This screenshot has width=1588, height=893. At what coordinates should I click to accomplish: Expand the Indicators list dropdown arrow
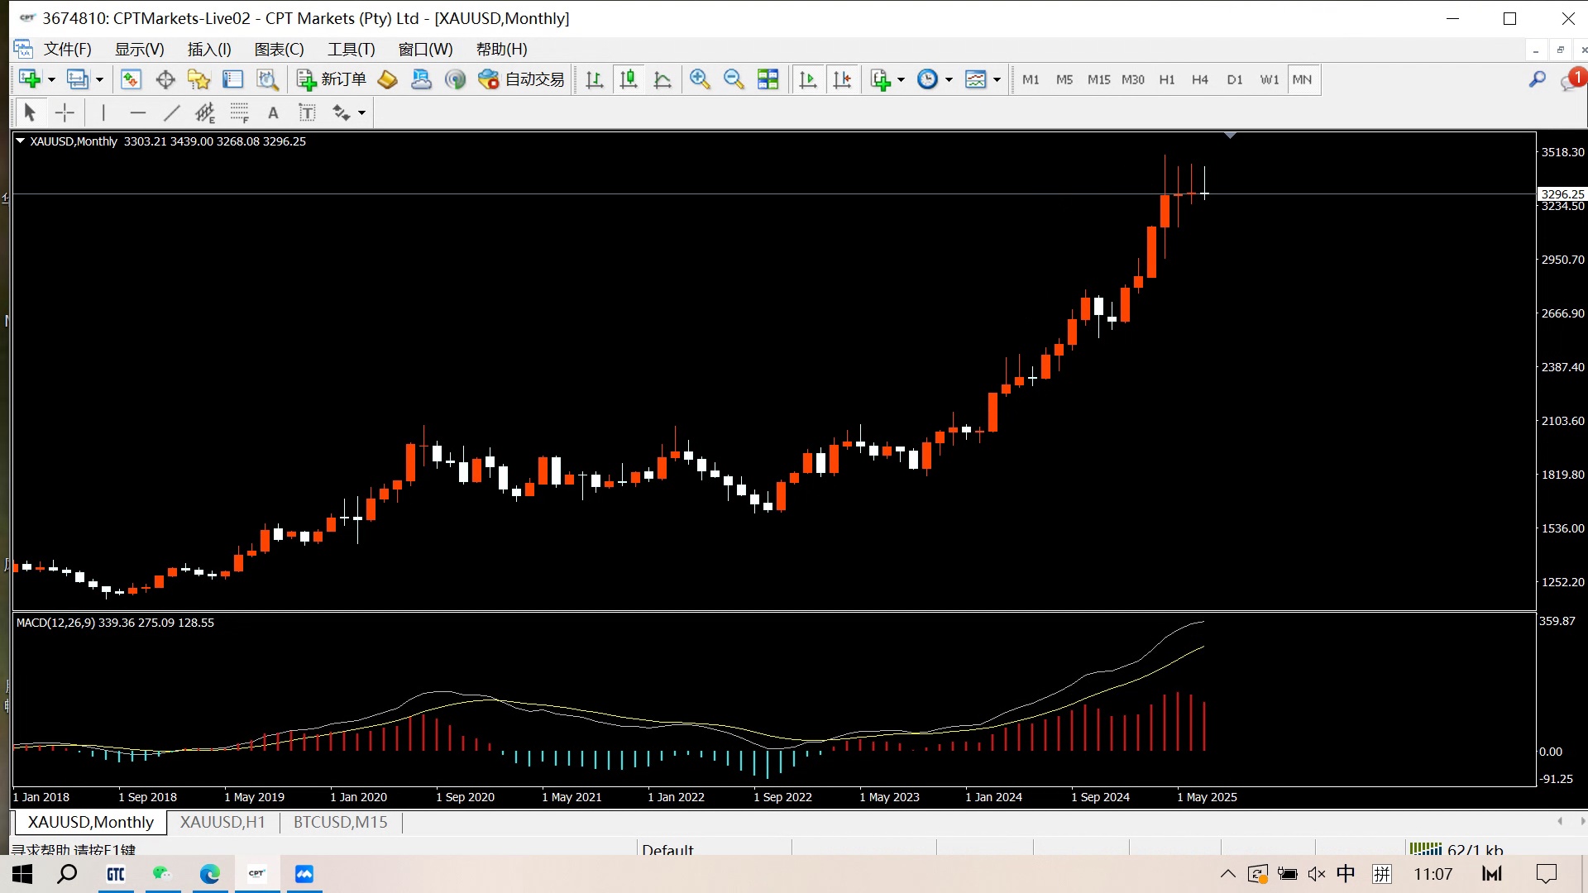[901, 79]
